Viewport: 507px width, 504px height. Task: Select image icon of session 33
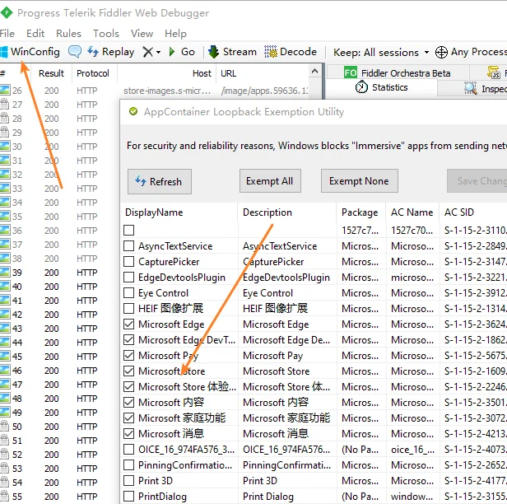(x=5, y=188)
